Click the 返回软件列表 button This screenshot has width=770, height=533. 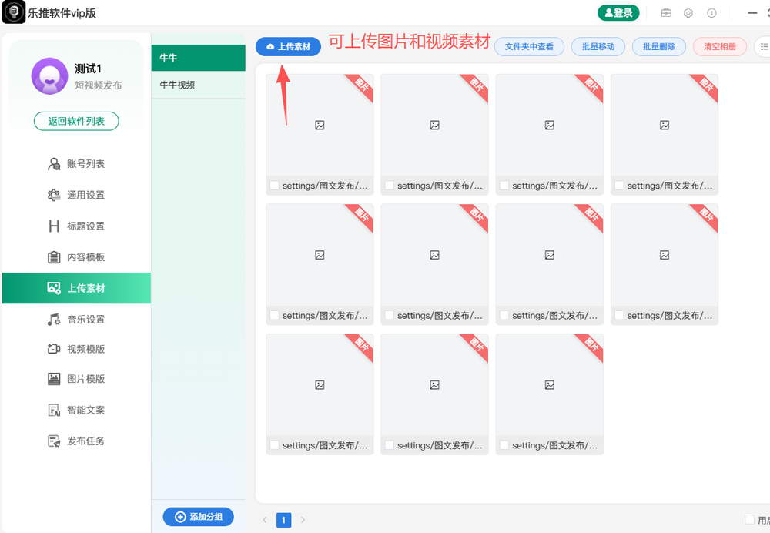click(76, 121)
